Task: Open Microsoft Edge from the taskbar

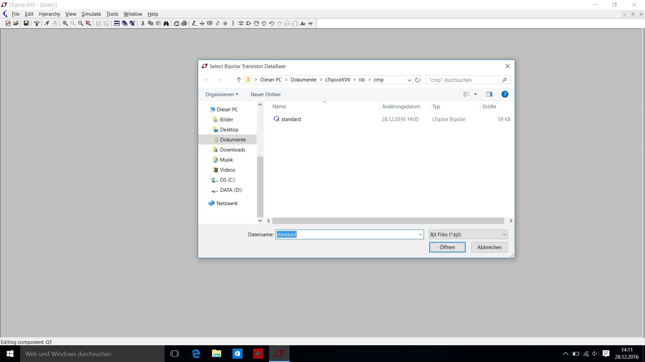Action: tap(196, 354)
